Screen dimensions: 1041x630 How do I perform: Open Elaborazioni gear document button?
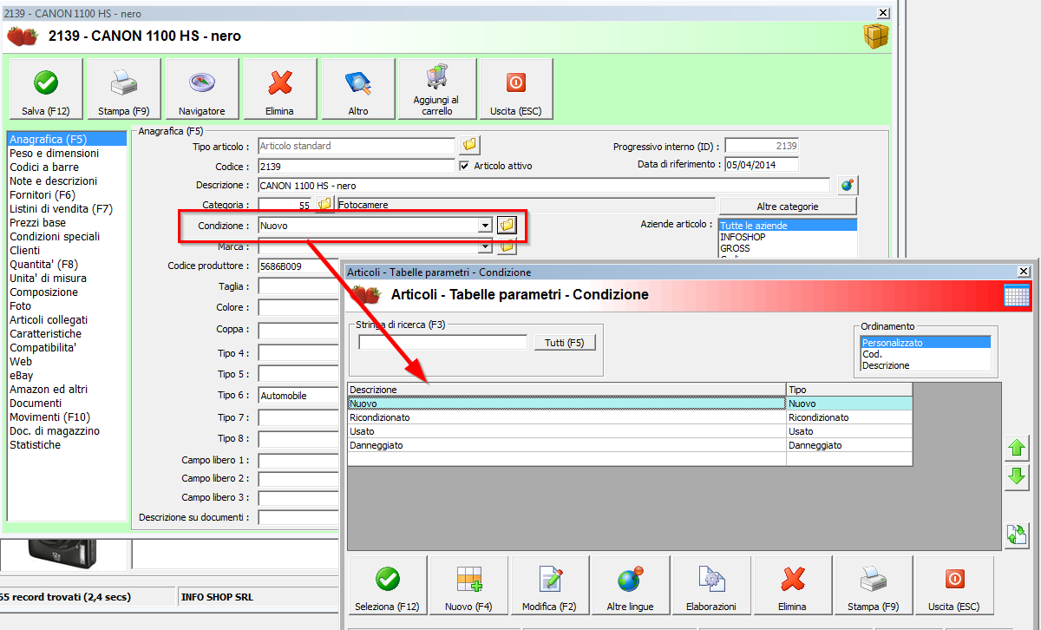click(x=711, y=586)
